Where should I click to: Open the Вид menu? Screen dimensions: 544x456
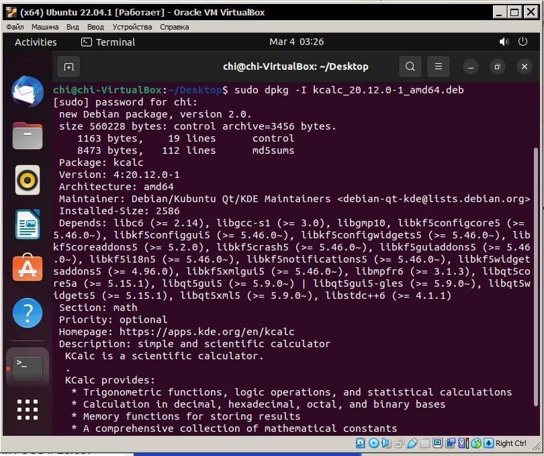click(x=73, y=27)
